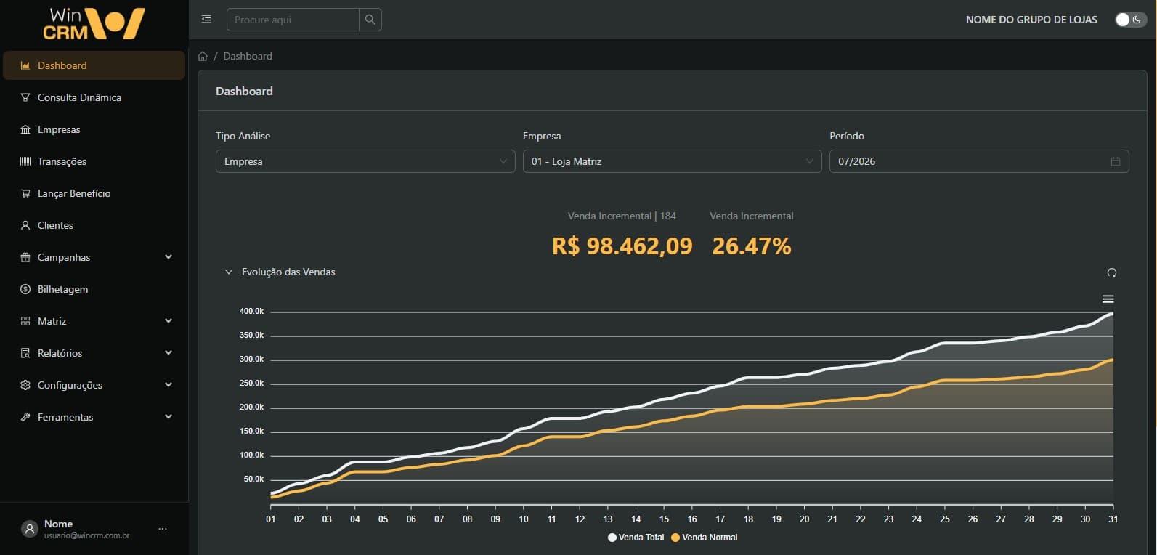1157x555 pixels.
Task: Click the Empresas building icon
Action: [x=25, y=129]
